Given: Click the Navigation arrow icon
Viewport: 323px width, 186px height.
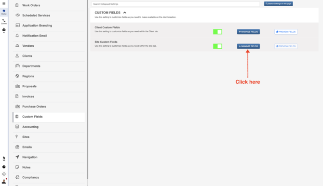Looking at the screenshot, I should tap(17, 157).
